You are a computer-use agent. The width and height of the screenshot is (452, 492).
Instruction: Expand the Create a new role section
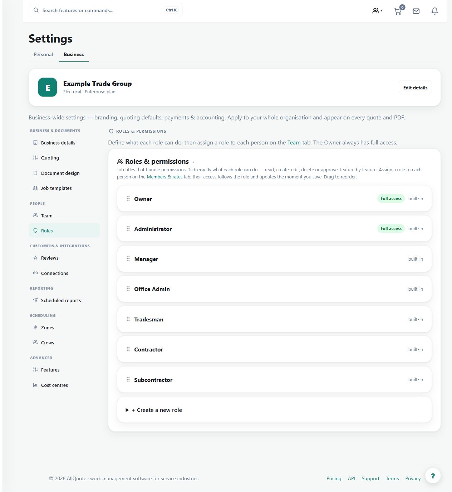[x=274, y=410]
